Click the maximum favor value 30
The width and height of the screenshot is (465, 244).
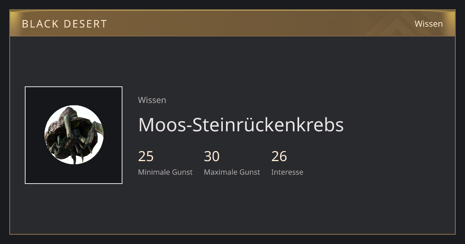[212, 156]
